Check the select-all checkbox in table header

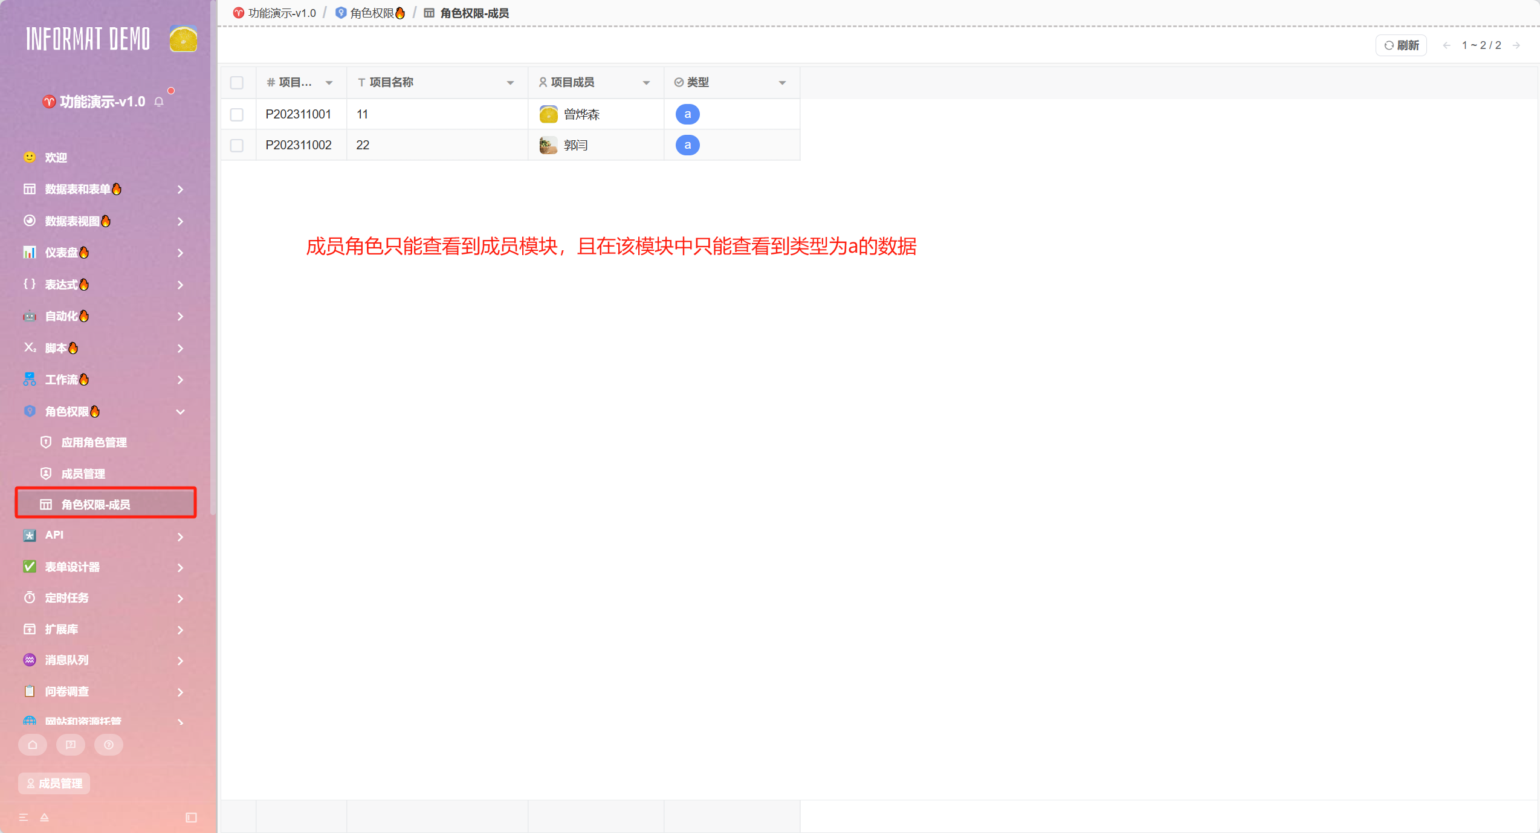click(x=236, y=83)
